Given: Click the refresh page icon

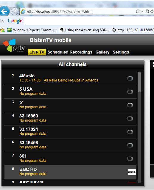Looking at the screenshot, I should [152, 11].
